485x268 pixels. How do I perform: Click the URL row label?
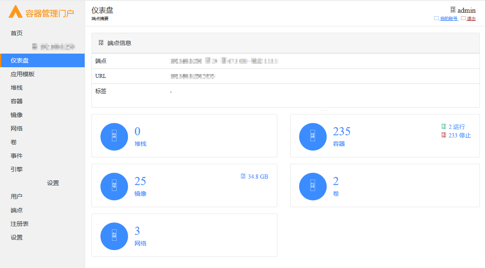(100, 76)
